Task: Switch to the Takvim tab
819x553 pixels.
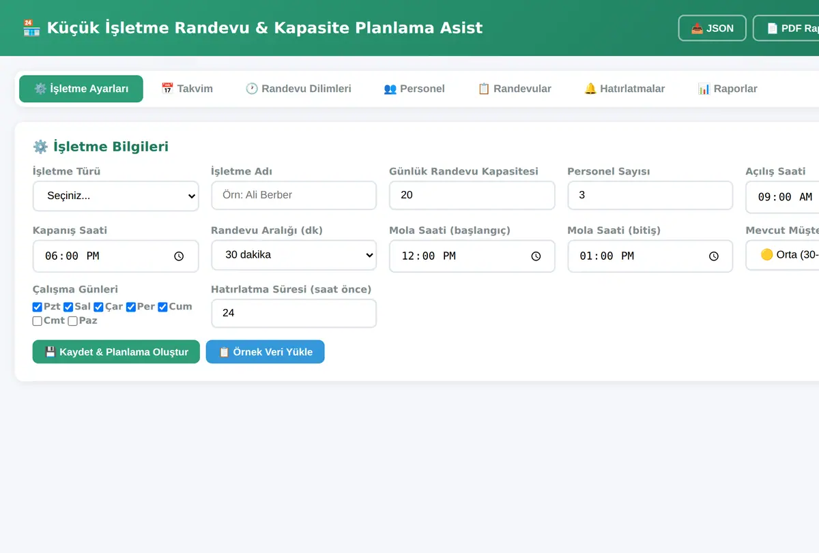Action: tap(187, 89)
